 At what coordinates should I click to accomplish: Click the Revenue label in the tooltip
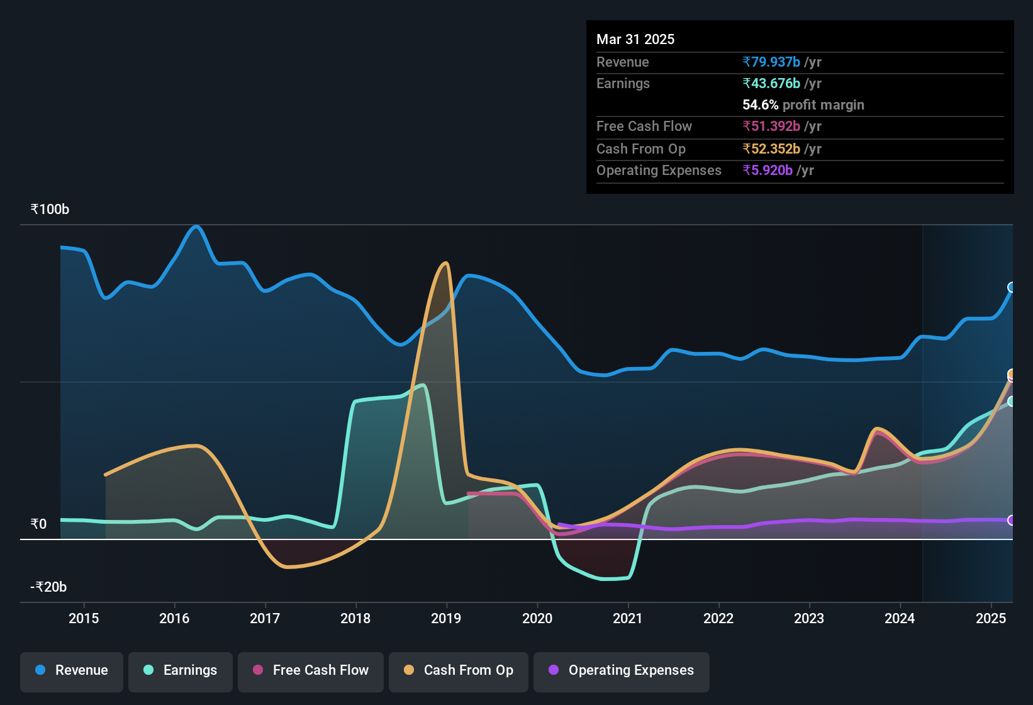(623, 62)
